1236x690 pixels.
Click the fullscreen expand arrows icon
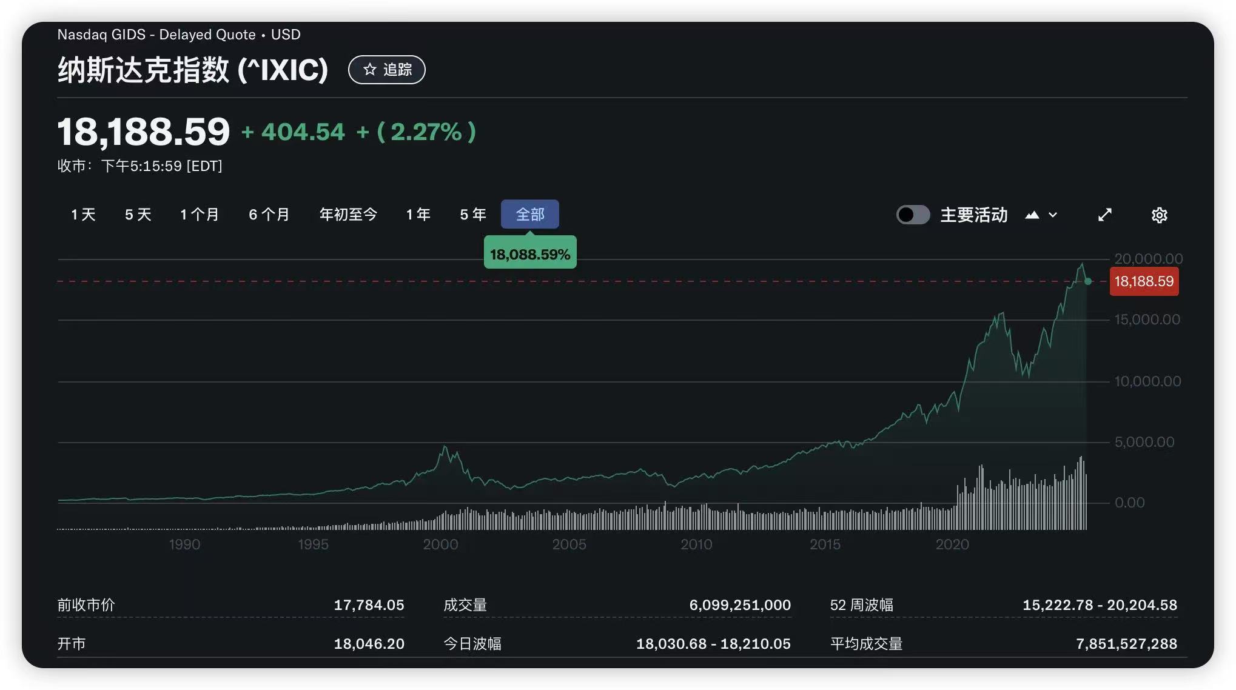pos(1105,215)
